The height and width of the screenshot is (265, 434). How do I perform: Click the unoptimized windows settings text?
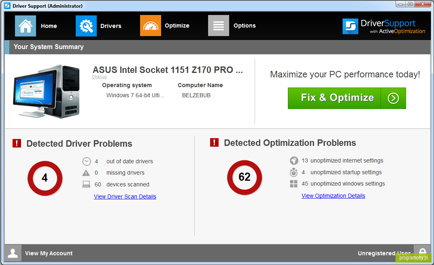tap(348, 184)
